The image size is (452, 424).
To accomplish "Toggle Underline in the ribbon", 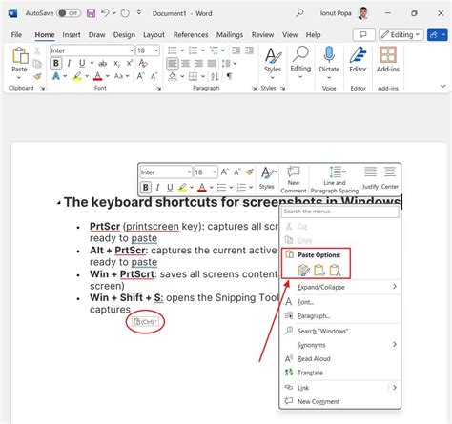I will pyautogui.click(x=82, y=63).
